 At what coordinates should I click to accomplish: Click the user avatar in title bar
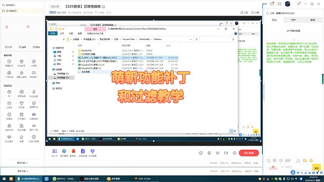(x=288, y=4)
